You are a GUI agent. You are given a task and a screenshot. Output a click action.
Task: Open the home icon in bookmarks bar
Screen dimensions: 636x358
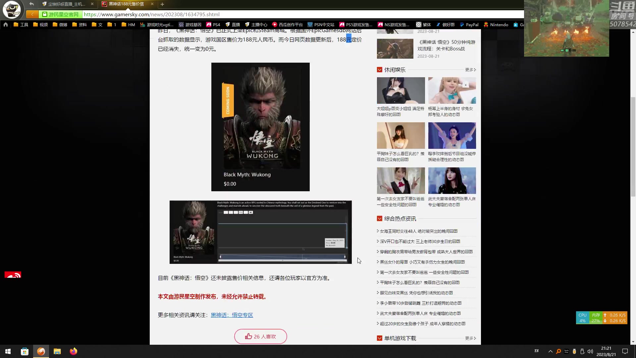6,25
